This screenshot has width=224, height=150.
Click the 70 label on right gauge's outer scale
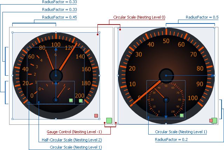coord(194,54)
